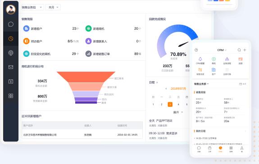The height and width of the screenshot is (164, 259).
Task: Open the mail envelope sidebar icon
Action: (11, 67)
